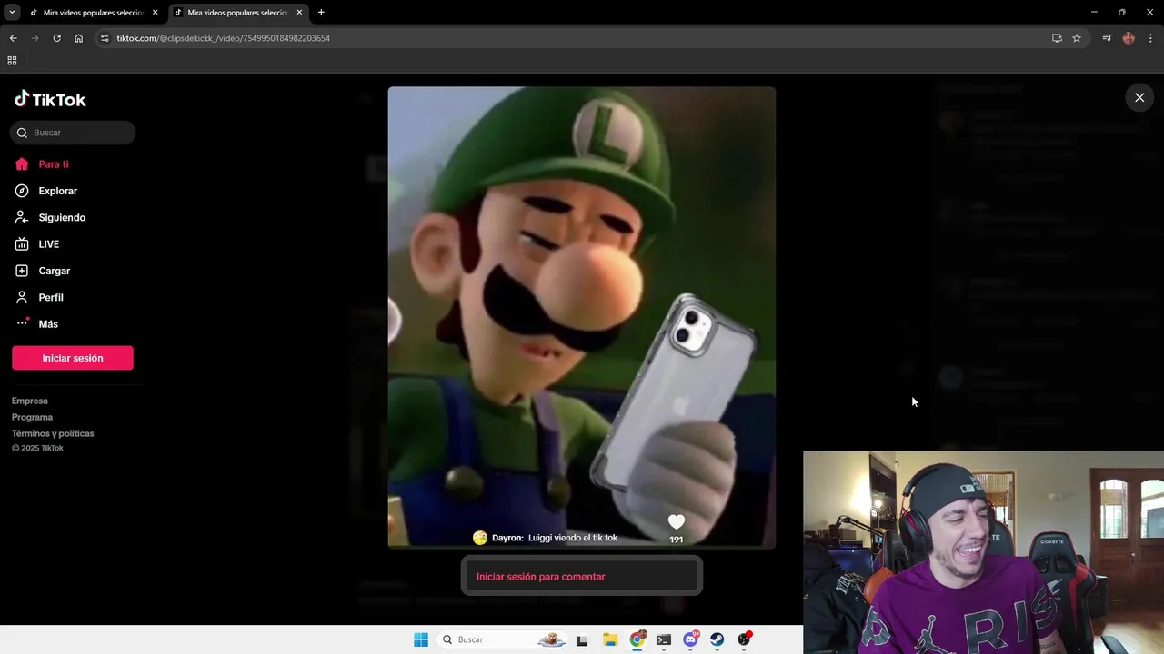Open the terminal from the taskbar
1164x654 pixels.
[x=664, y=639]
